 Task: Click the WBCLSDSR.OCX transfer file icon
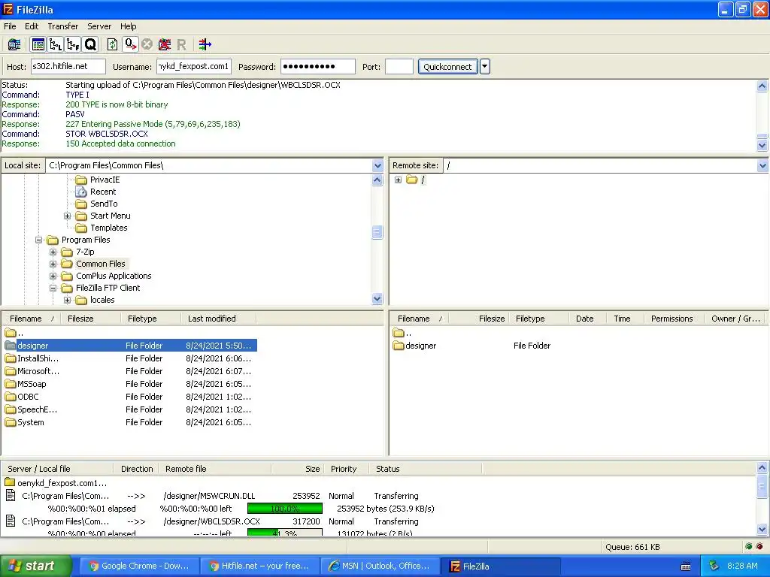[11, 521]
